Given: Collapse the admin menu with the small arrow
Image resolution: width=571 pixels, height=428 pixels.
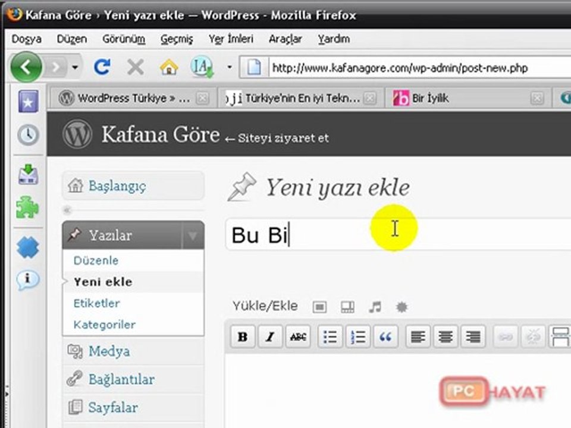Looking at the screenshot, I should pyautogui.click(x=67, y=210).
